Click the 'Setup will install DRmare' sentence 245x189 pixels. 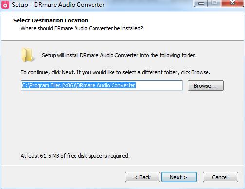click(119, 55)
